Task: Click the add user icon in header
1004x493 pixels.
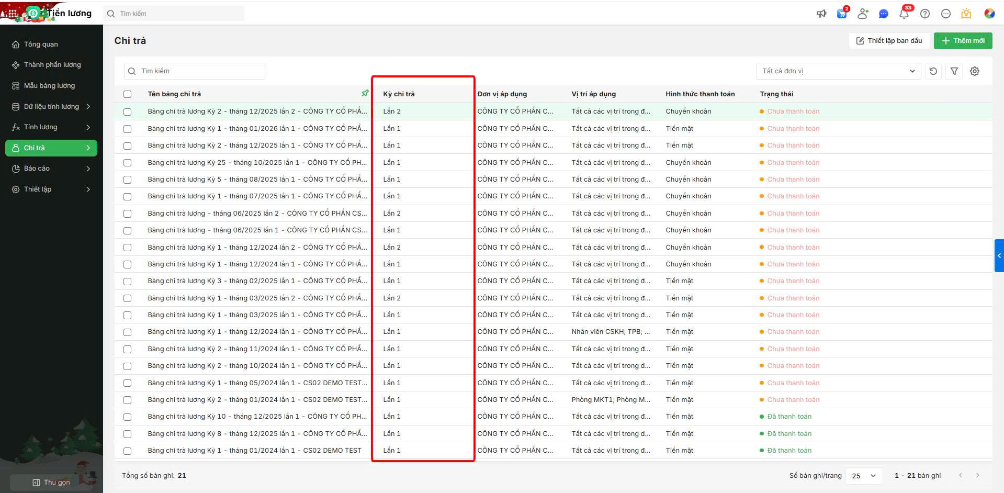Action: (x=862, y=14)
